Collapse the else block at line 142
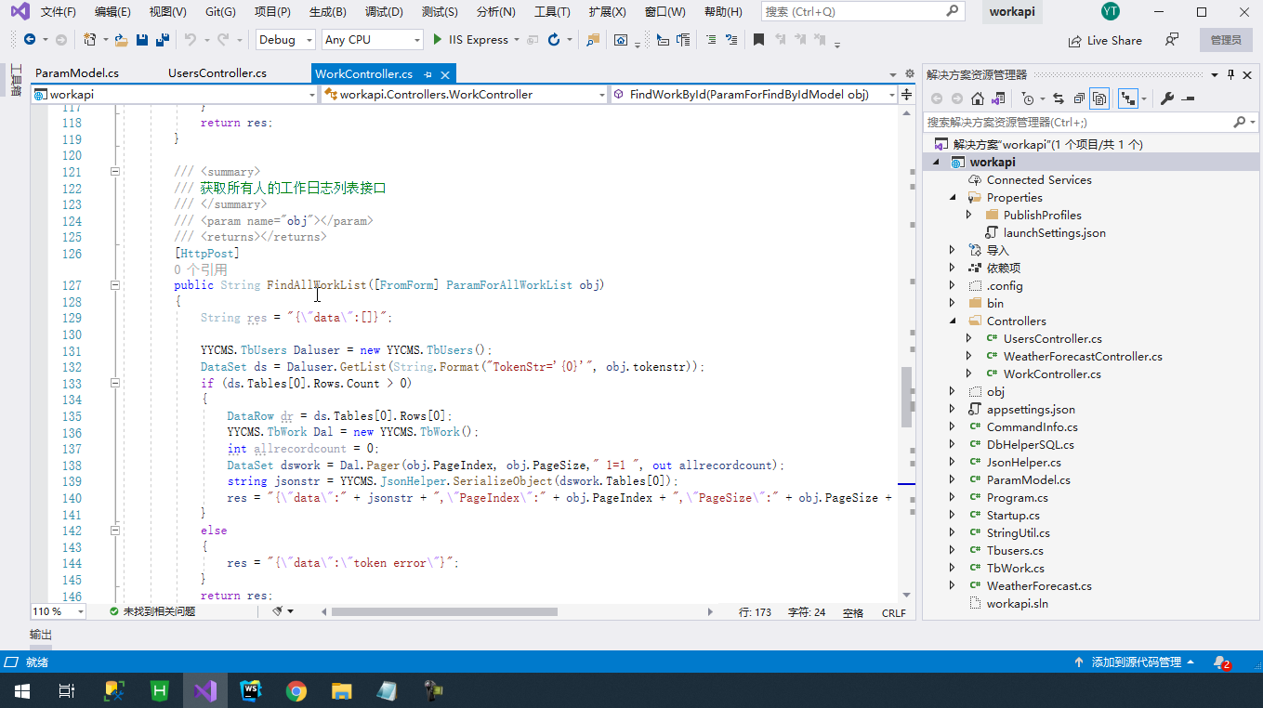This screenshot has width=1263, height=708. 115,531
